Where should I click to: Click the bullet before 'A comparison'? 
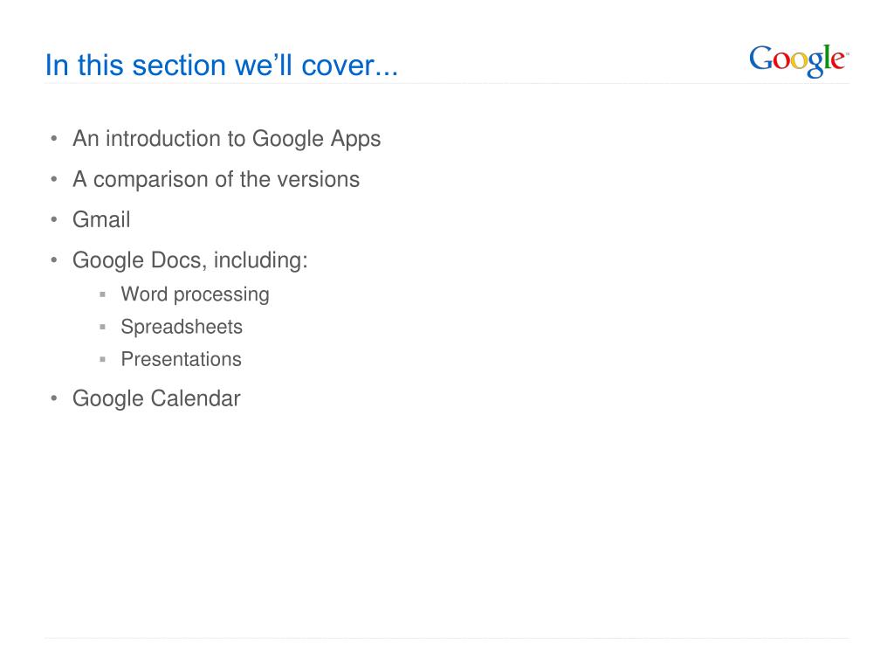[53, 179]
